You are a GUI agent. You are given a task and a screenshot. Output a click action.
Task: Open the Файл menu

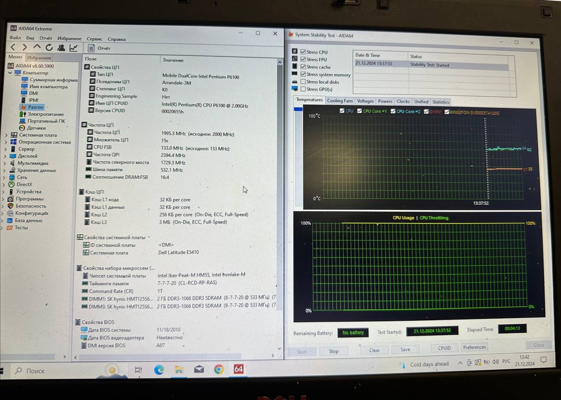(x=15, y=38)
